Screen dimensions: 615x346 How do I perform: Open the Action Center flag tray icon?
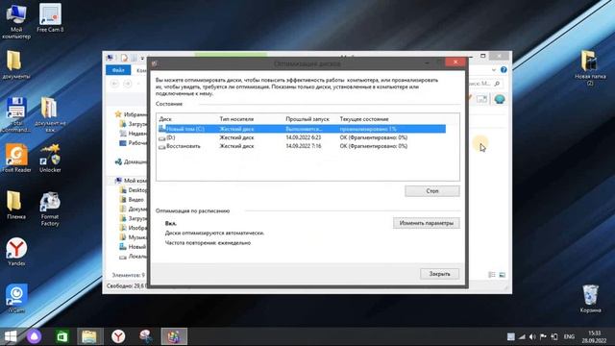tap(543, 336)
